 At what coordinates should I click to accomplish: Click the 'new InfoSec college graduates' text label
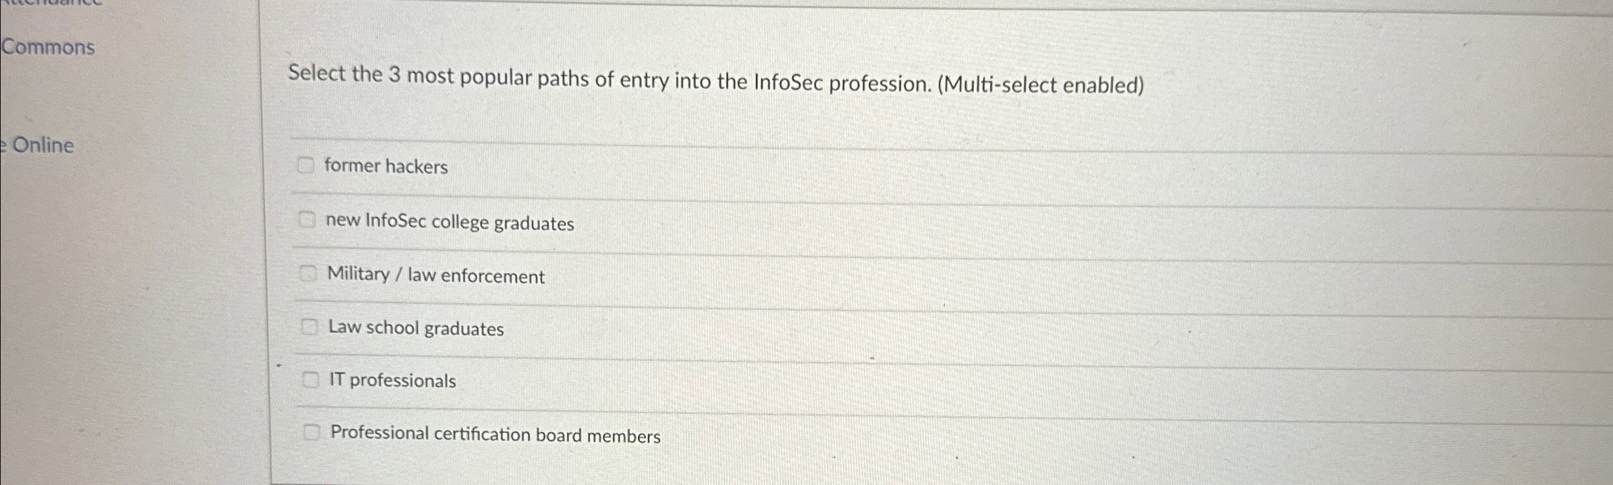(449, 222)
